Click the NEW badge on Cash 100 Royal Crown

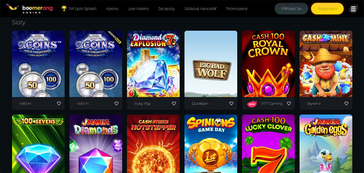(x=252, y=104)
